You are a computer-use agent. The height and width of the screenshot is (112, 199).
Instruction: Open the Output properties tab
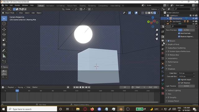163,41
